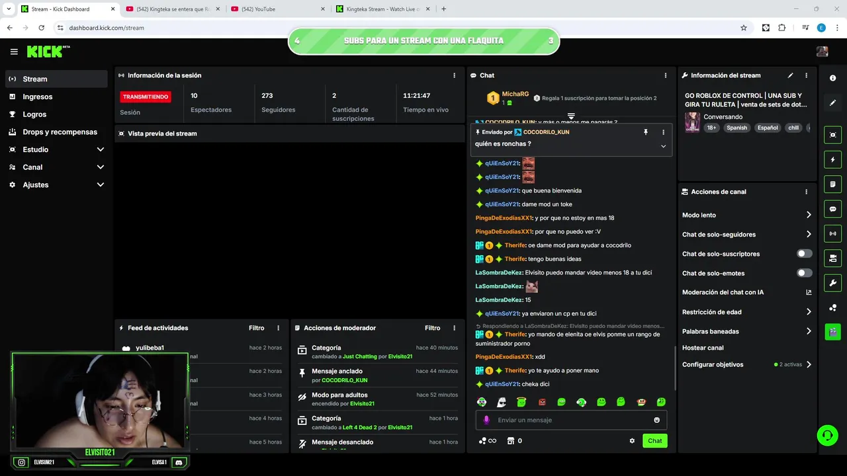Screen dimensions: 847x476
Task: Open Configurar objetivos settings
Action: 747,364
